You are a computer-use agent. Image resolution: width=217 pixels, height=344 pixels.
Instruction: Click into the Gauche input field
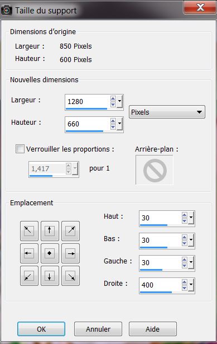[161, 262]
